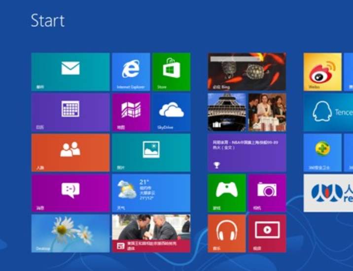
Task: Open the magenta Maps tile
Action: [x=131, y=112]
